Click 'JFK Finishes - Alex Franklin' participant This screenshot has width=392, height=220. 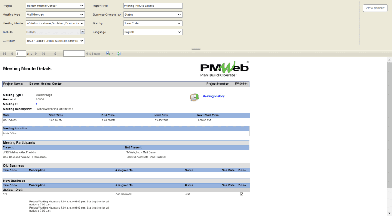click(x=19, y=152)
